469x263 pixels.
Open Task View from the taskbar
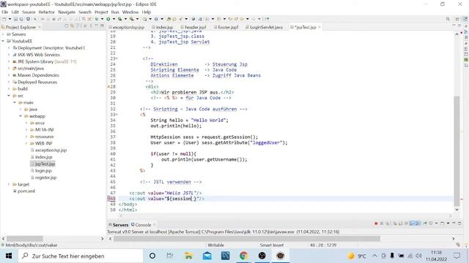point(170,256)
